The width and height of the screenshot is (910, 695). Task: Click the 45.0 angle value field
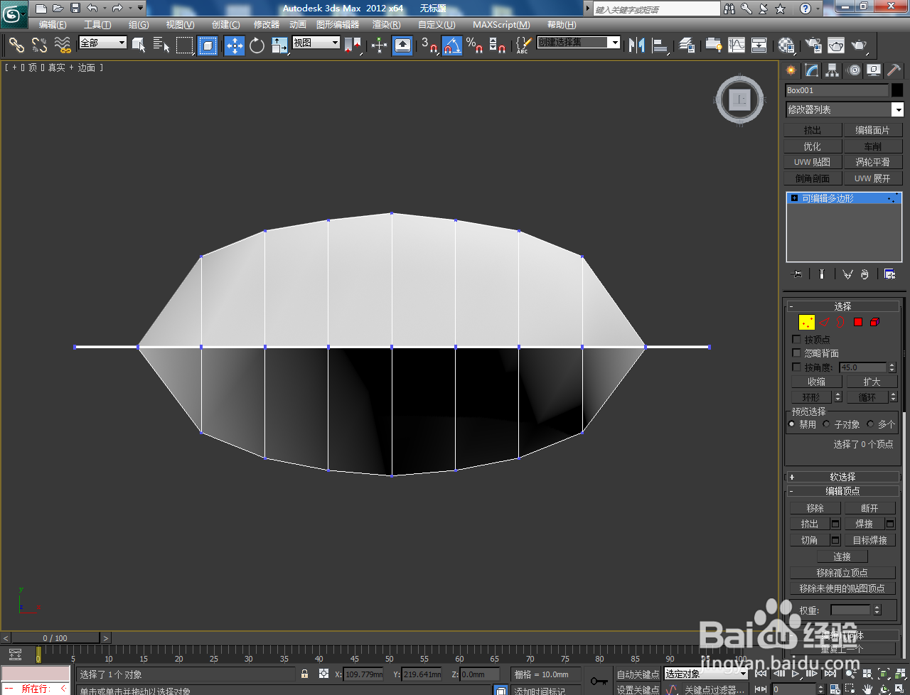[x=863, y=367]
